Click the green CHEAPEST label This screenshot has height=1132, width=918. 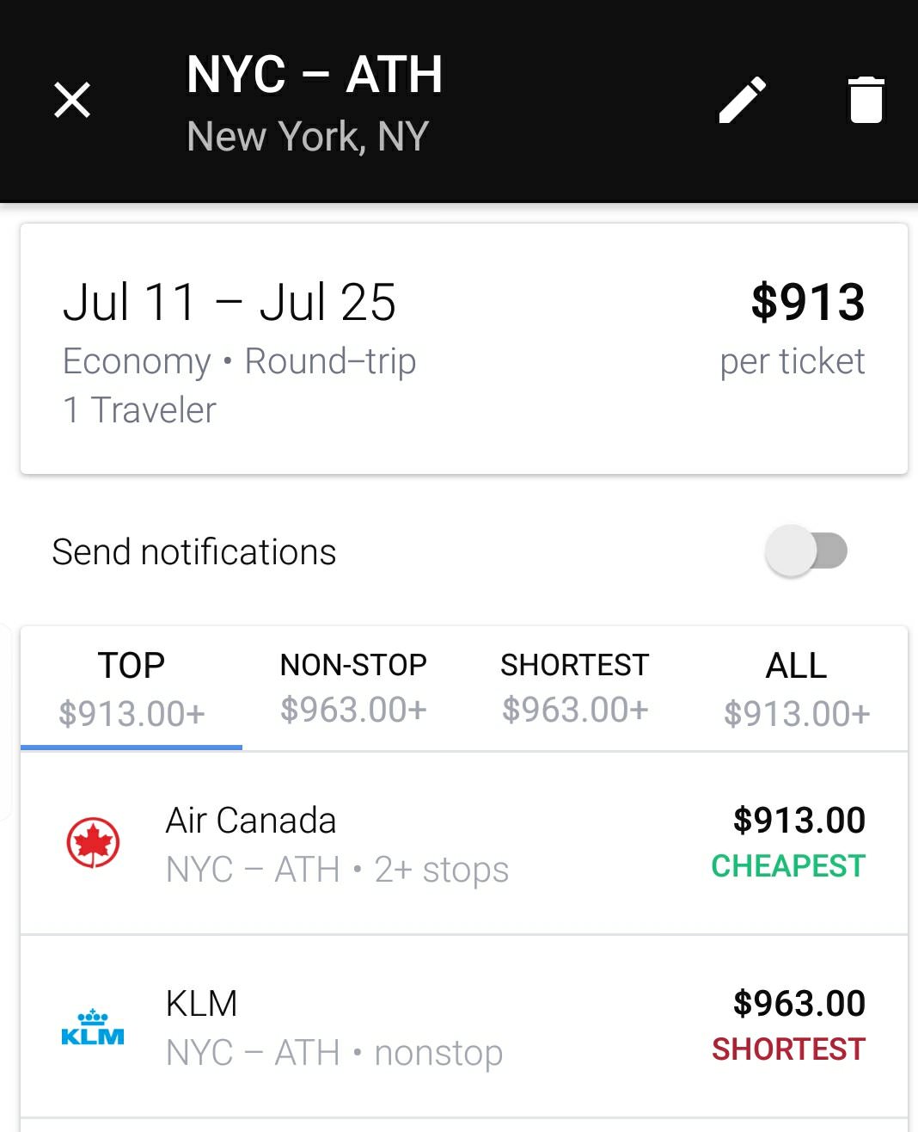tap(788, 866)
